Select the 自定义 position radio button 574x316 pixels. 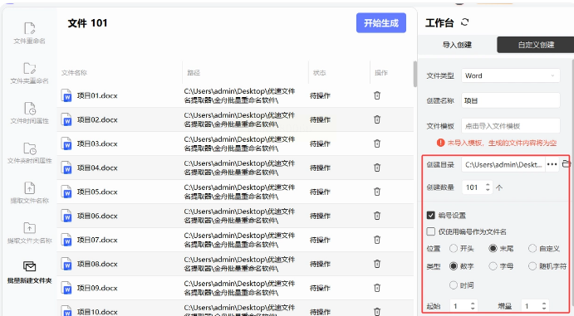[532, 249]
